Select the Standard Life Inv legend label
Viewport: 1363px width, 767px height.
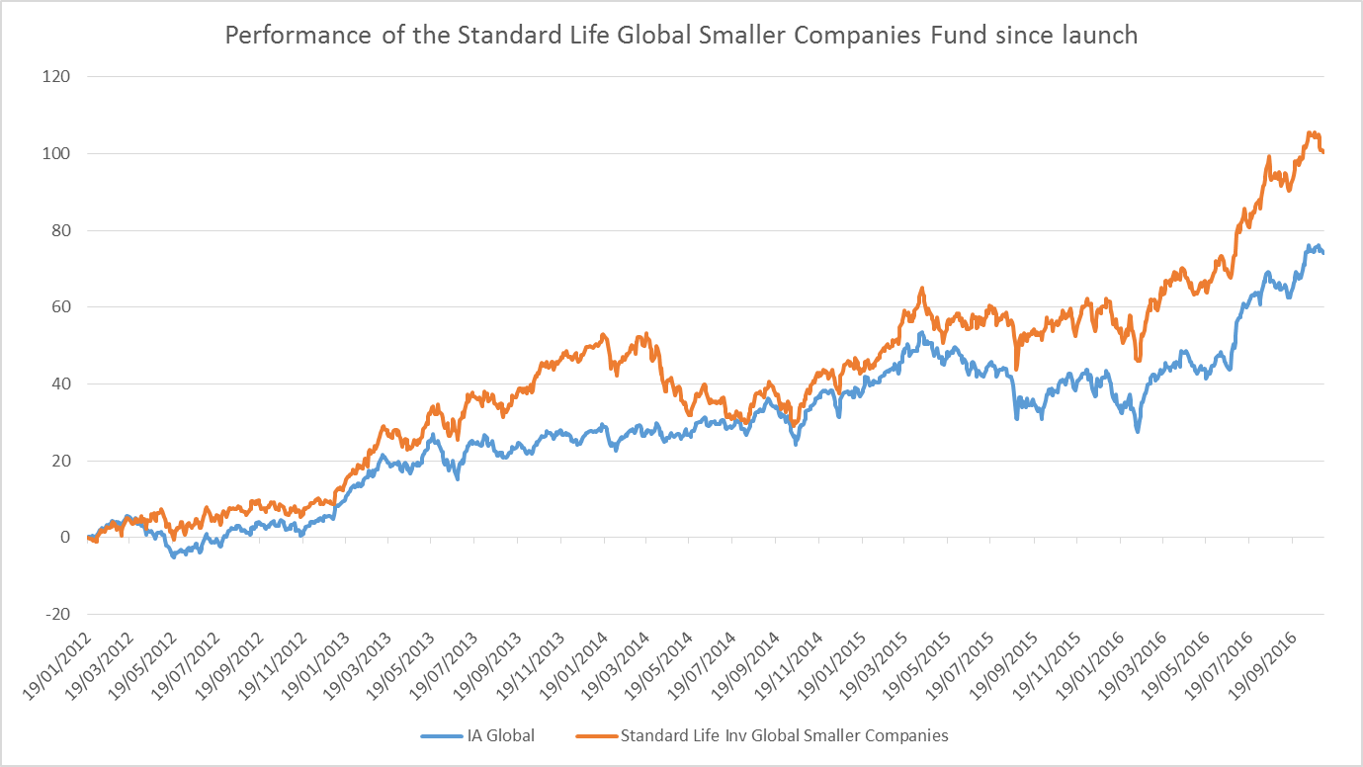coord(783,735)
